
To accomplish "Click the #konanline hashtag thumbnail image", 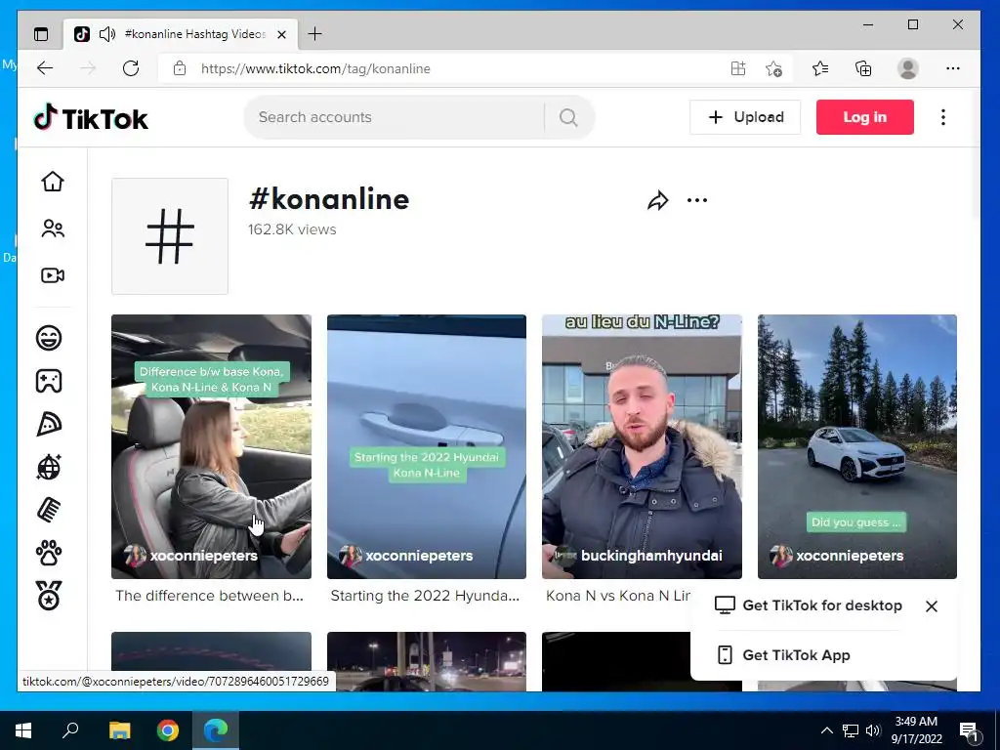I will coord(170,236).
